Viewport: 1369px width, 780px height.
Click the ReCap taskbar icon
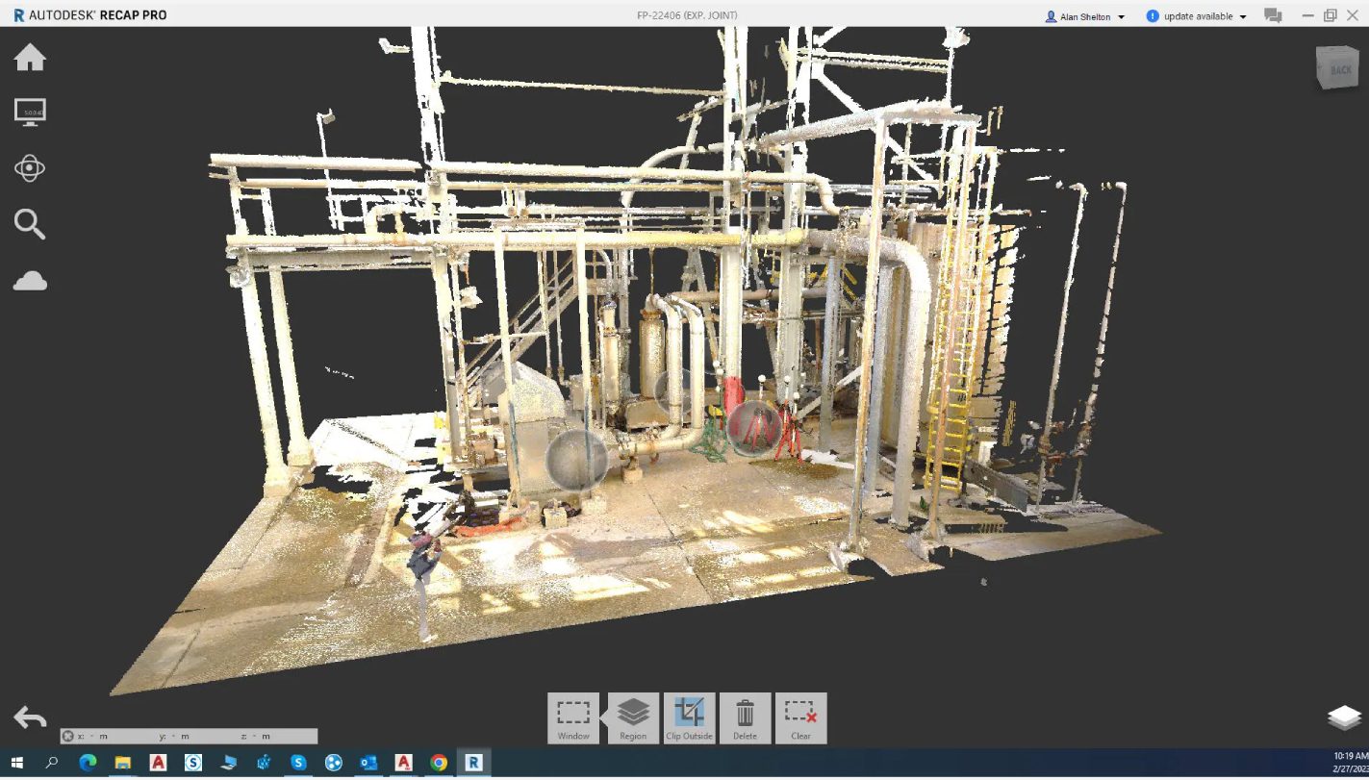tap(473, 763)
